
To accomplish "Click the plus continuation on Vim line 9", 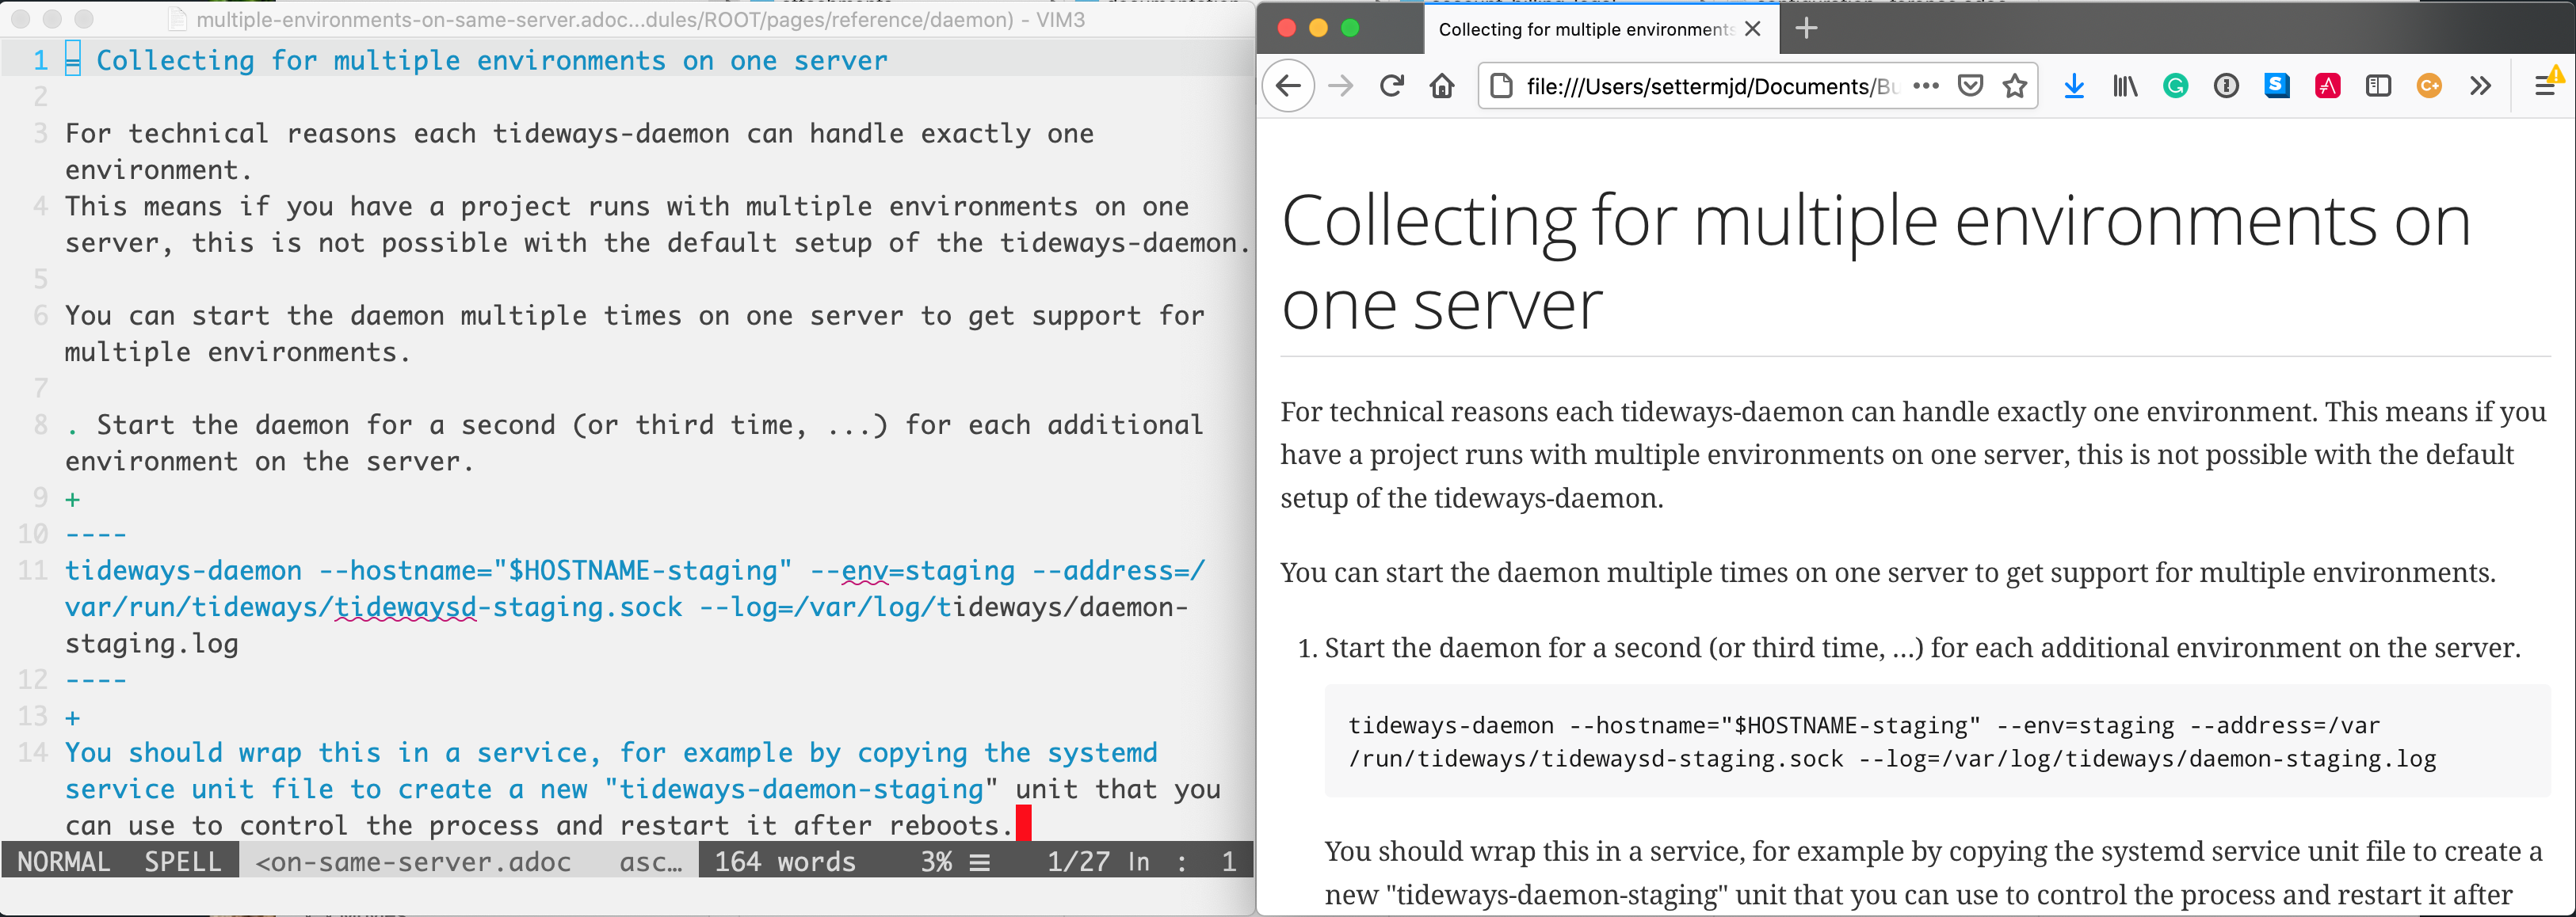I will coord(72,498).
